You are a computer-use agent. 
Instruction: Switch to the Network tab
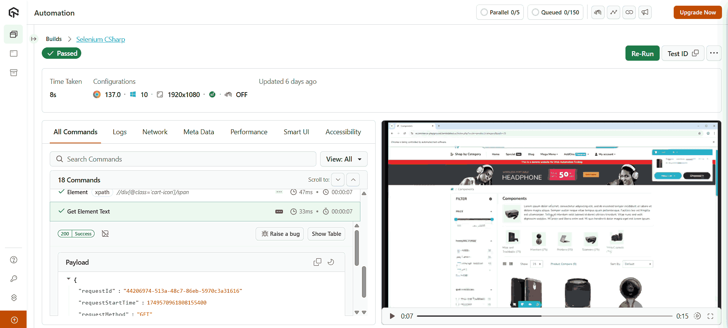tap(155, 132)
